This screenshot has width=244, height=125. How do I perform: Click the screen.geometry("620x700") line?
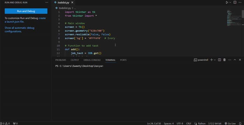(x=85, y=31)
